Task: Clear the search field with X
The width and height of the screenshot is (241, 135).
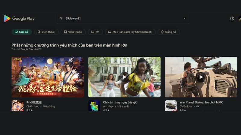Action: (x=185, y=19)
